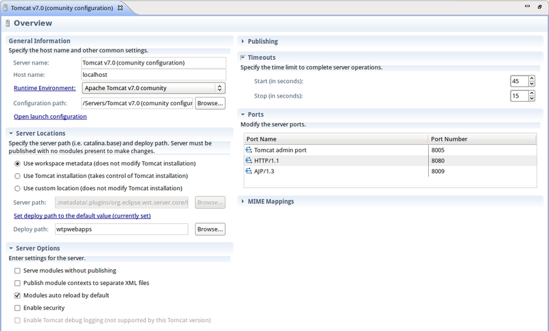Select the Tomcat v7.0 editor tab
Image resolution: width=549 pixels, height=331 pixels.
(x=62, y=8)
